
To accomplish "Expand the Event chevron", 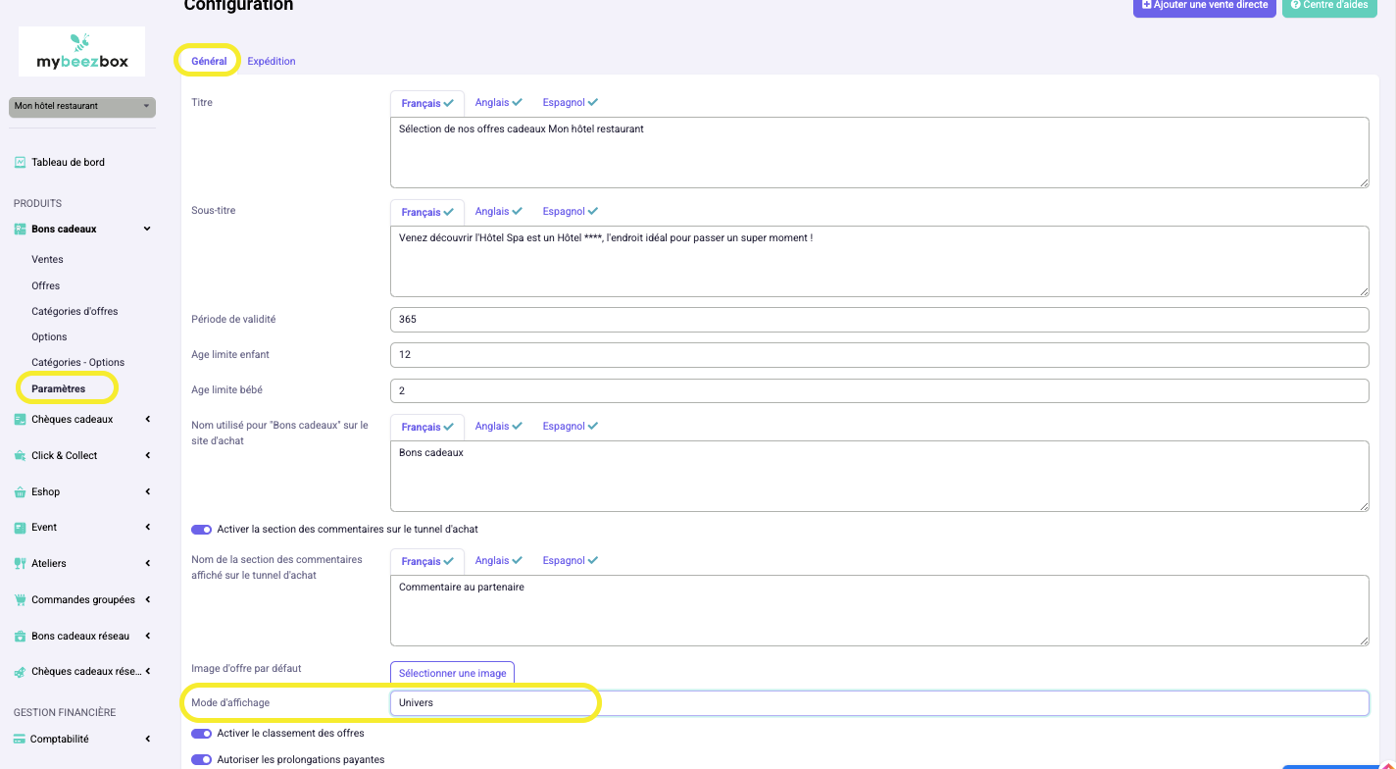I will pos(147,527).
